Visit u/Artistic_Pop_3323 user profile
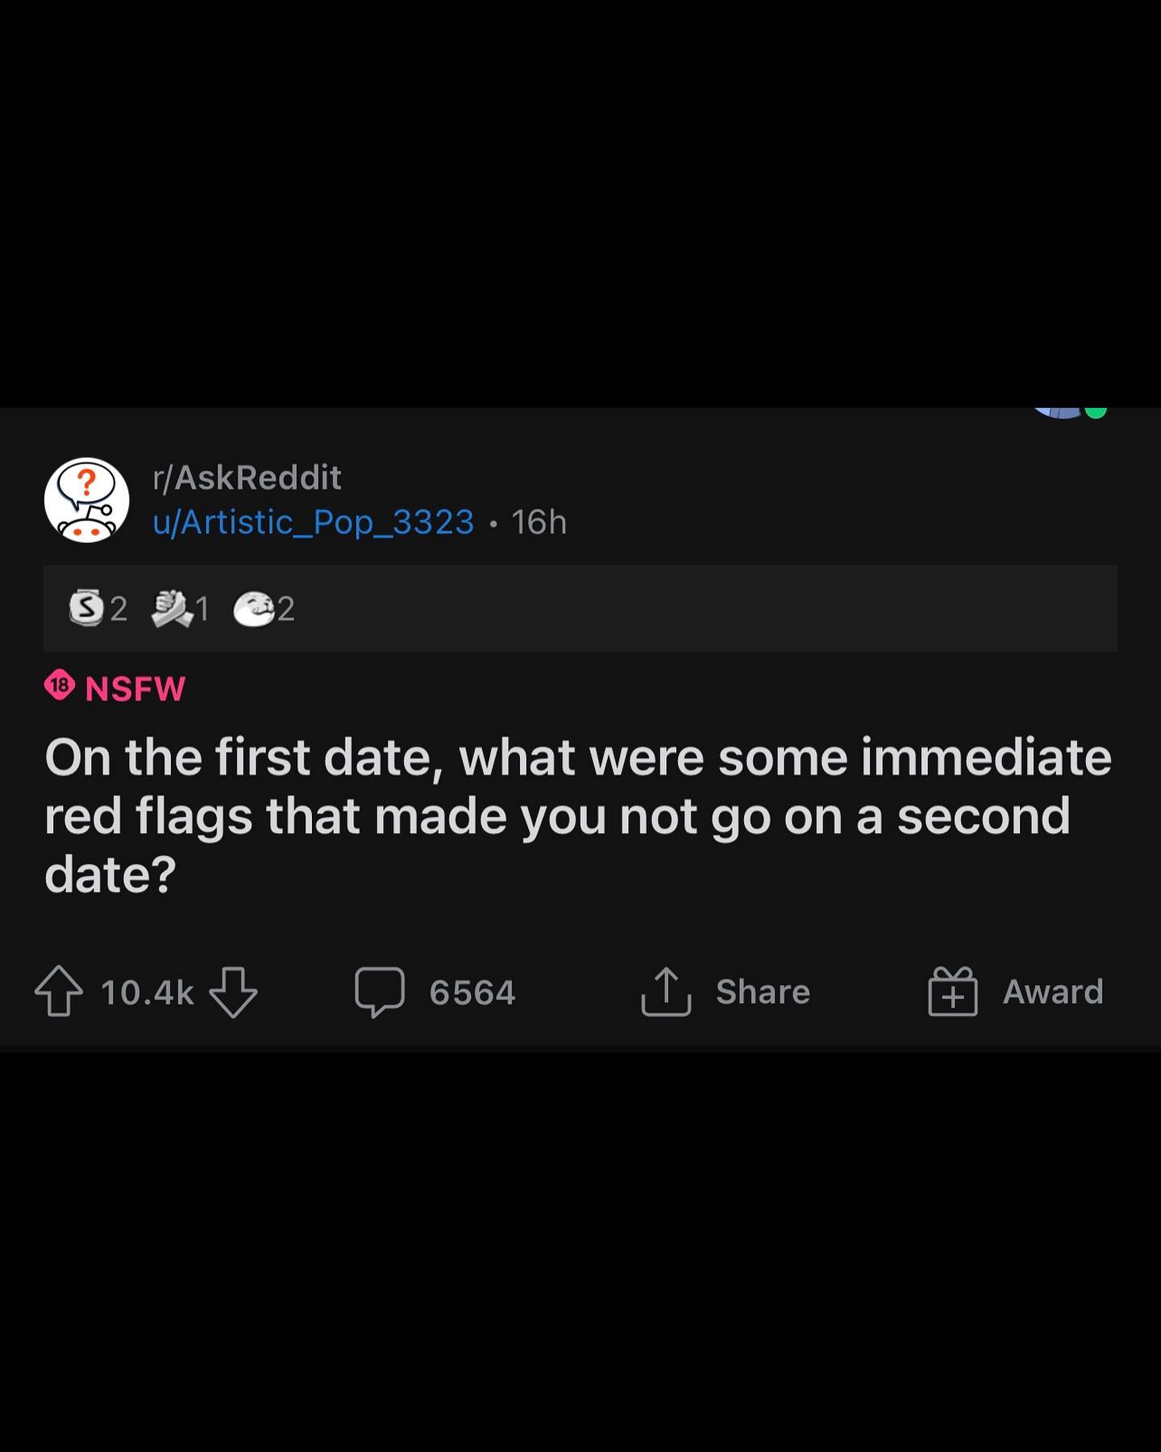The width and height of the screenshot is (1161, 1452). (313, 522)
